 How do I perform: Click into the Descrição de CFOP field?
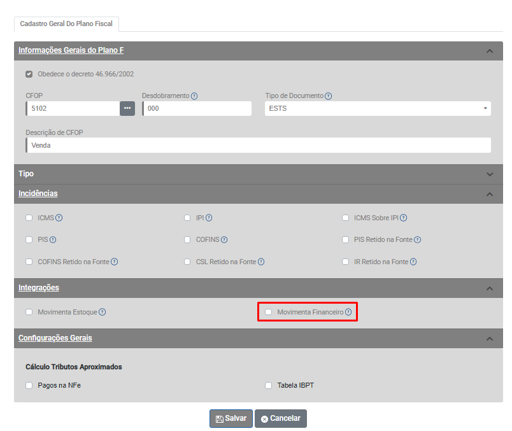pyautogui.click(x=258, y=145)
